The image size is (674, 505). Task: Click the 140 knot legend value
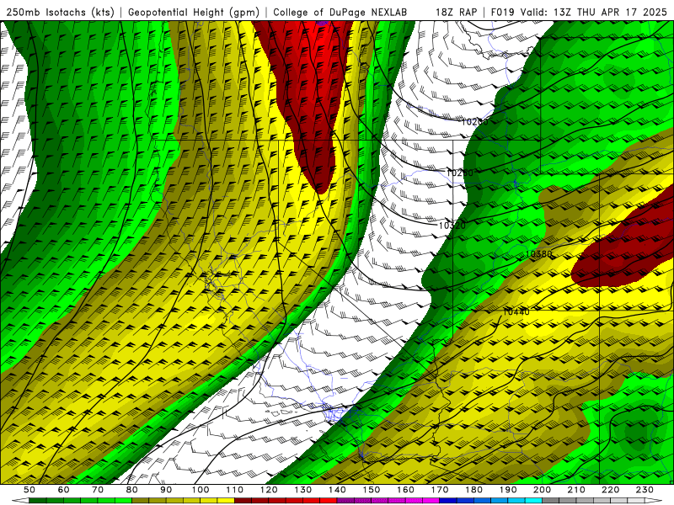point(337,490)
